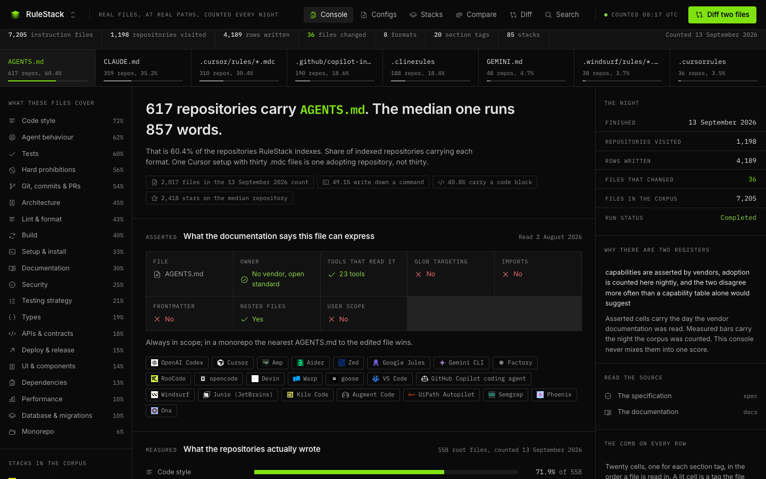Image resolution: width=766 pixels, height=479 pixels.
Task: Click the OpenAI Codex logo icon
Action: 154,363
